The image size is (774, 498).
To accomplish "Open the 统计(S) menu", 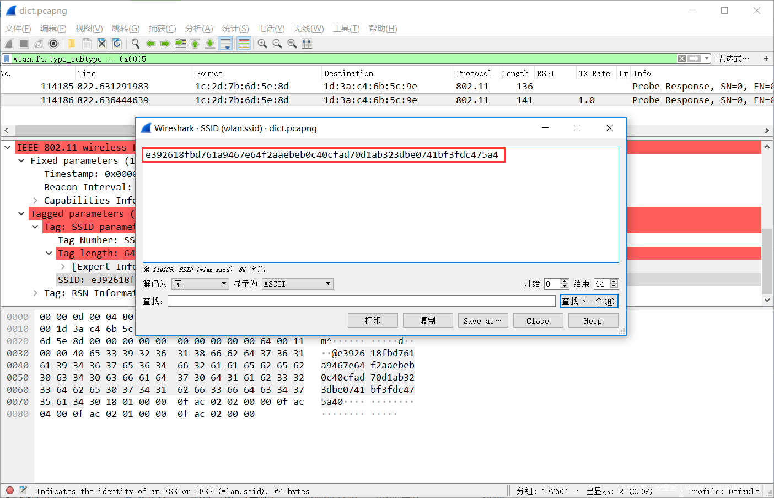I will (235, 29).
